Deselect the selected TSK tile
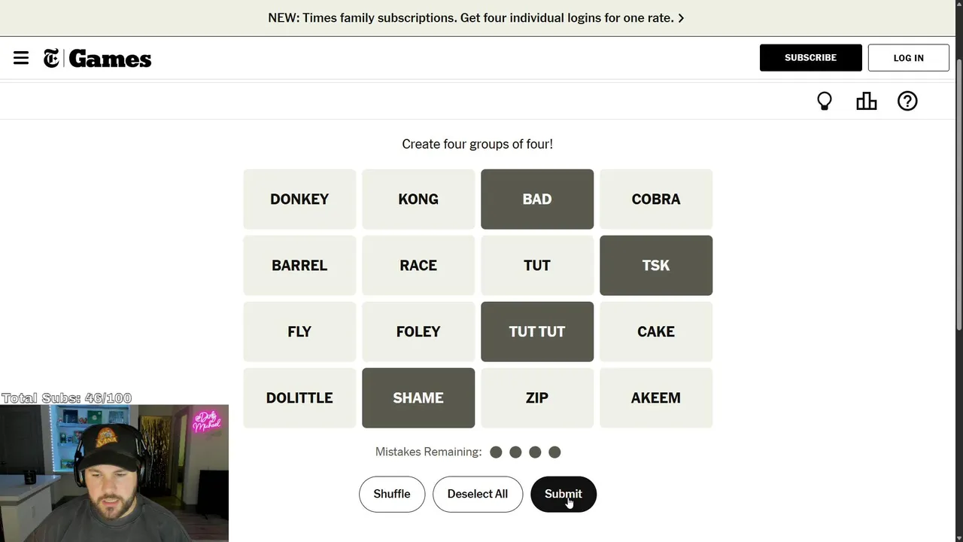Viewport: 963px width, 542px height. point(656,265)
